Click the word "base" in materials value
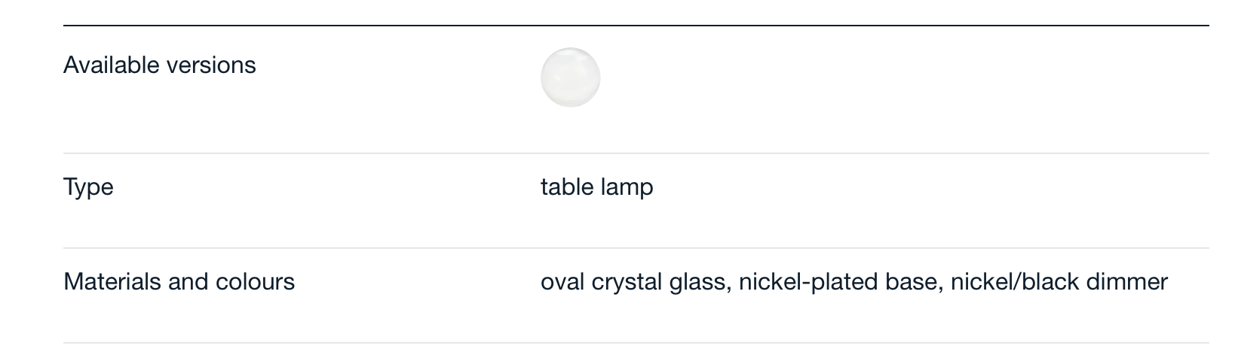Image resolution: width=1235 pixels, height=352 pixels. [x=915, y=282]
